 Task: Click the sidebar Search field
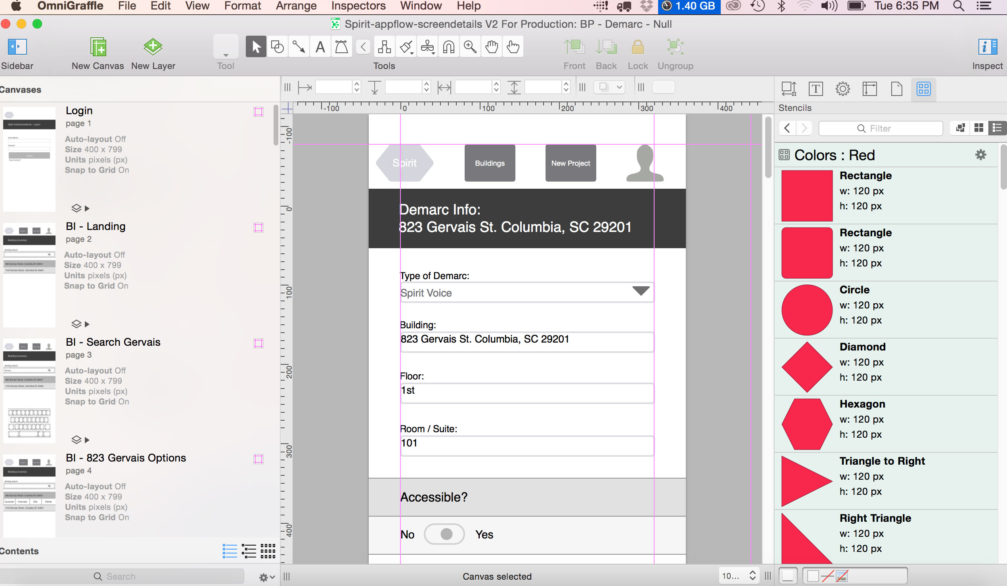click(122, 576)
